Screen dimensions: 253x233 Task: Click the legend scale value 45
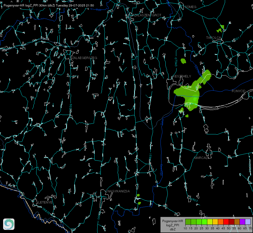tap(223, 229)
